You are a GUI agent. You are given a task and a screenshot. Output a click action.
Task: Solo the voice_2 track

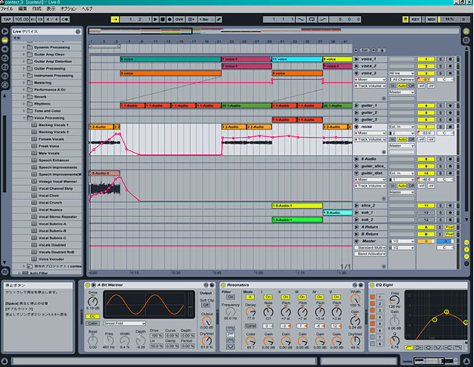(x=441, y=66)
